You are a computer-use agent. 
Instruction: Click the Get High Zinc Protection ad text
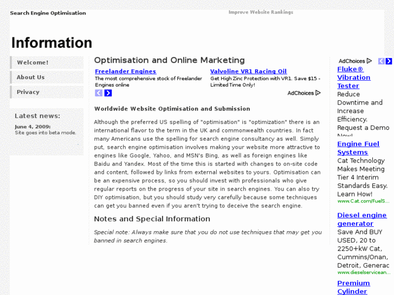coord(266,82)
